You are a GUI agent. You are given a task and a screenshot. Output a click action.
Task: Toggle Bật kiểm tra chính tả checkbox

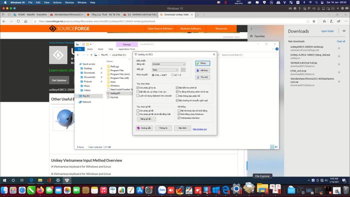point(177,87)
